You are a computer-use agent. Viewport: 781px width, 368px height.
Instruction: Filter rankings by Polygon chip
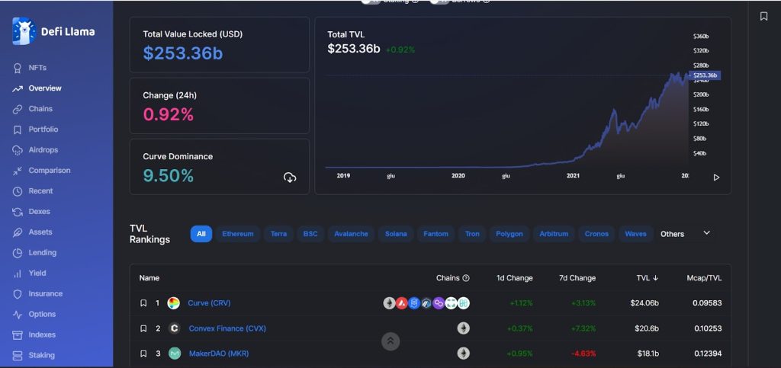coord(509,234)
